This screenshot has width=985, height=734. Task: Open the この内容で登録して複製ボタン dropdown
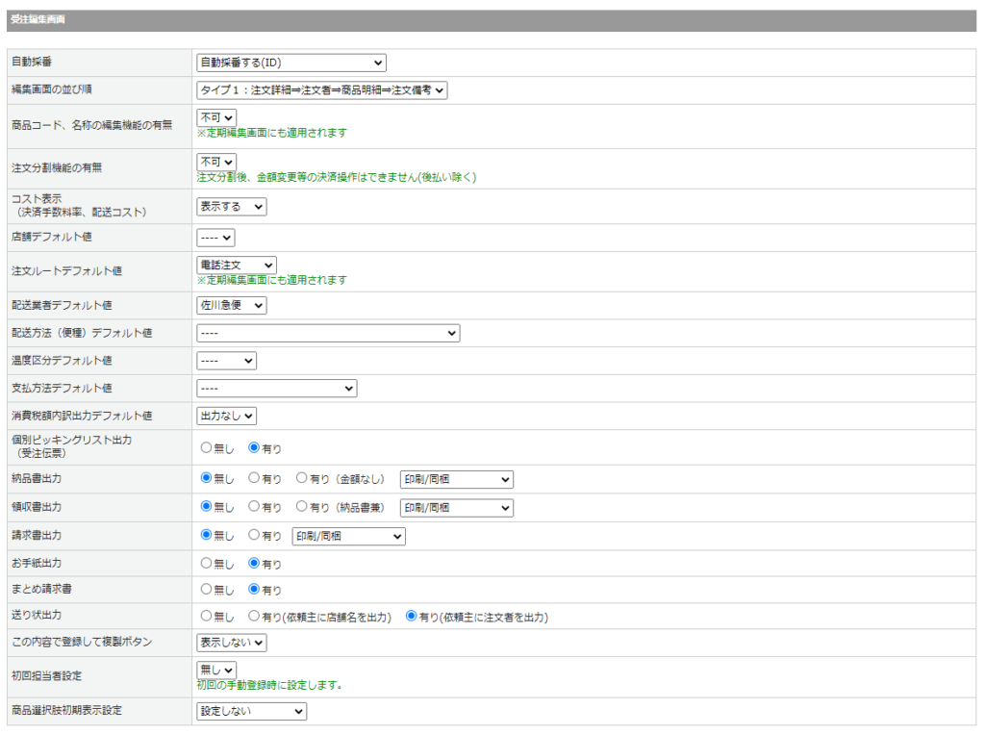[x=231, y=642]
